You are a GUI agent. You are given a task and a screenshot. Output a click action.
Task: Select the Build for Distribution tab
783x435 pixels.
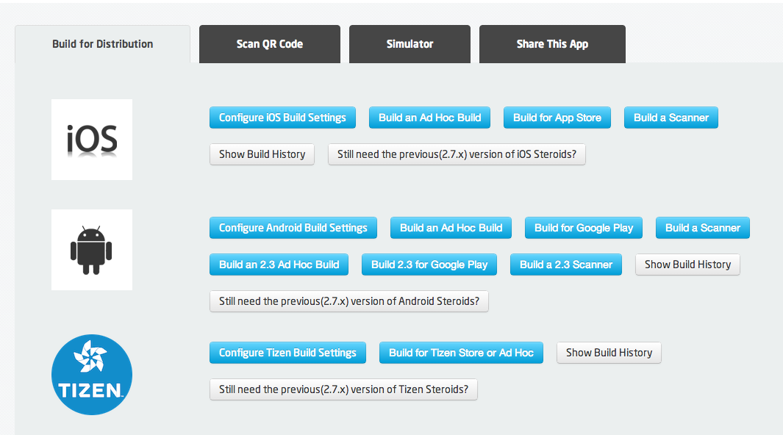(x=102, y=44)
